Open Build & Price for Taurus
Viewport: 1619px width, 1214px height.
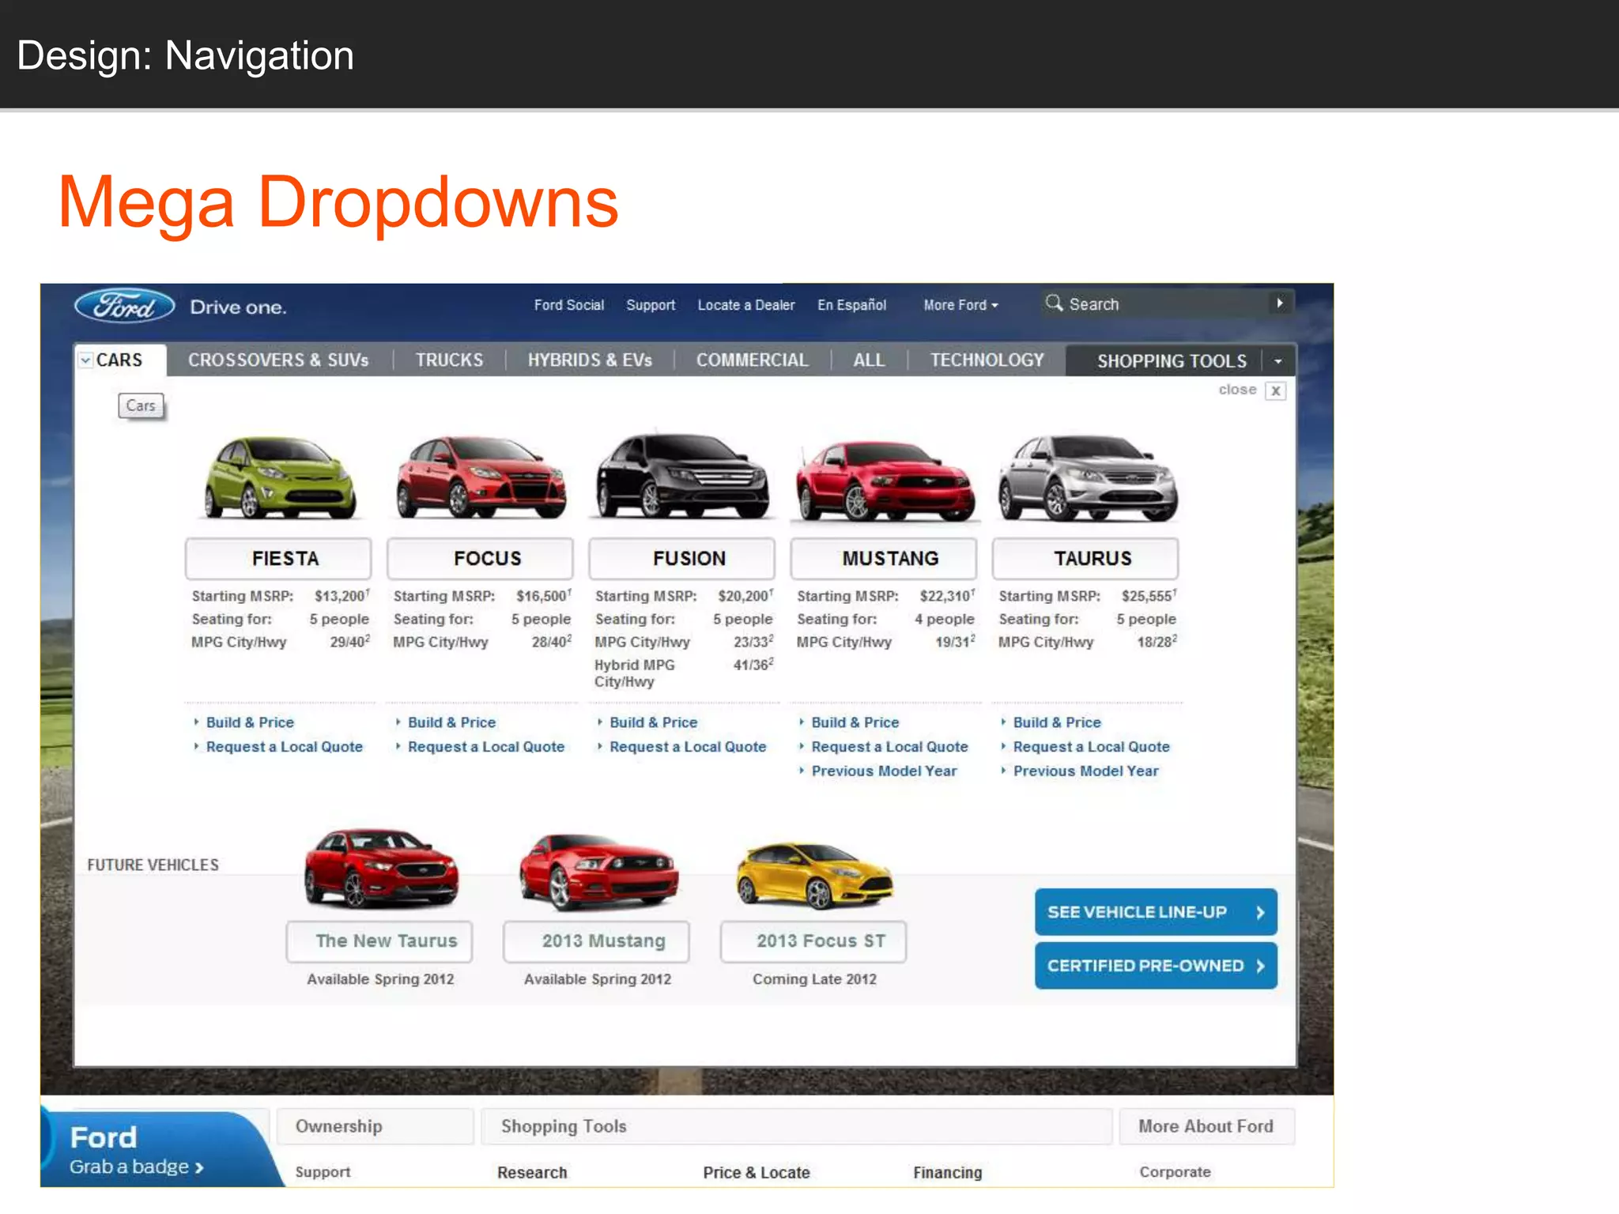pyautogui.click(x=1057, y=722)
